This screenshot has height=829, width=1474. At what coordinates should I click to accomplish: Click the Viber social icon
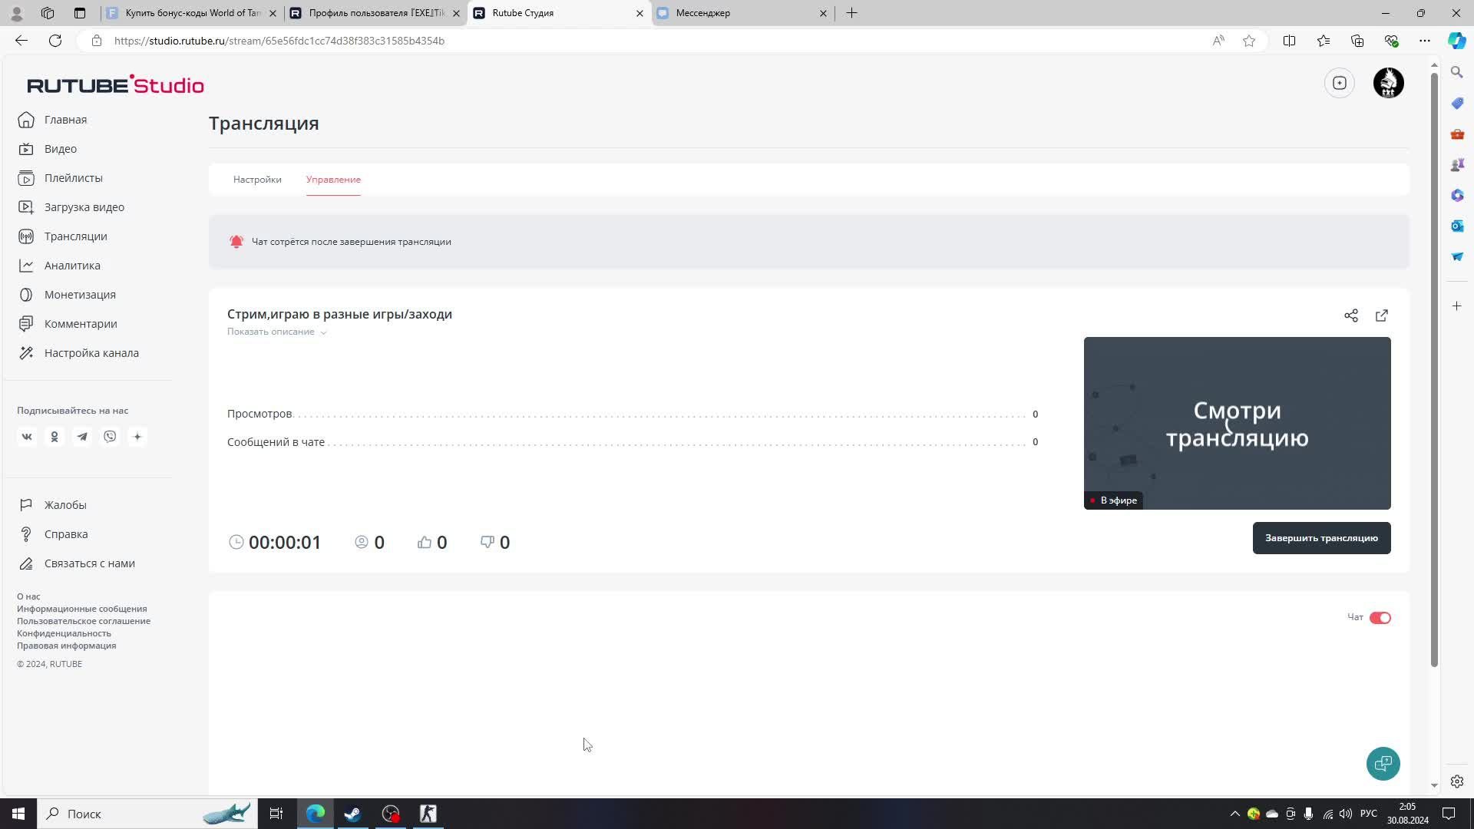(110, 437)
